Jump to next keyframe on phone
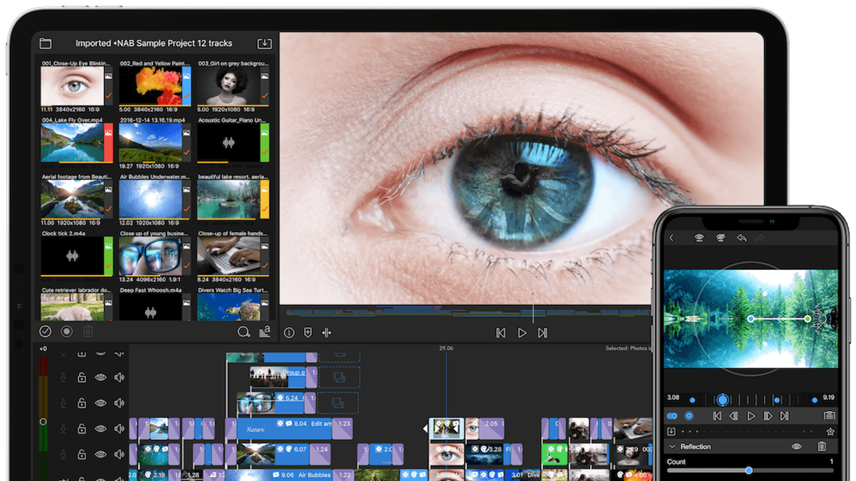 (x=784, y=416)
